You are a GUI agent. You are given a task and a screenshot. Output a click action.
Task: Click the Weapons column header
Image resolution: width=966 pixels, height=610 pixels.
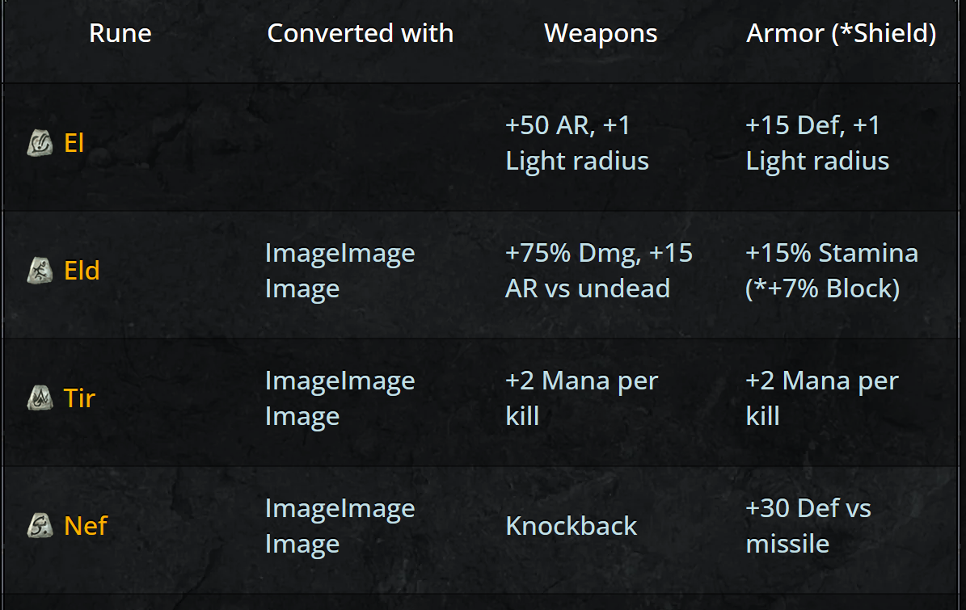point(601,33)
